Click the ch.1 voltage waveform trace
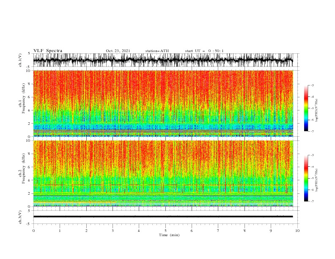This screenshot has width=335, height=259. 163,60
